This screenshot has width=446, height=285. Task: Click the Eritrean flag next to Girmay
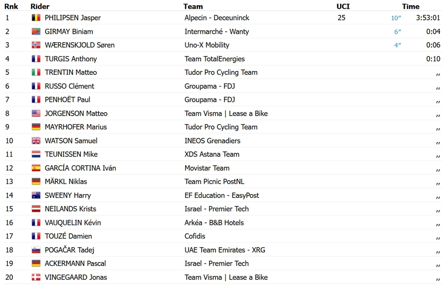click(36, 31)
